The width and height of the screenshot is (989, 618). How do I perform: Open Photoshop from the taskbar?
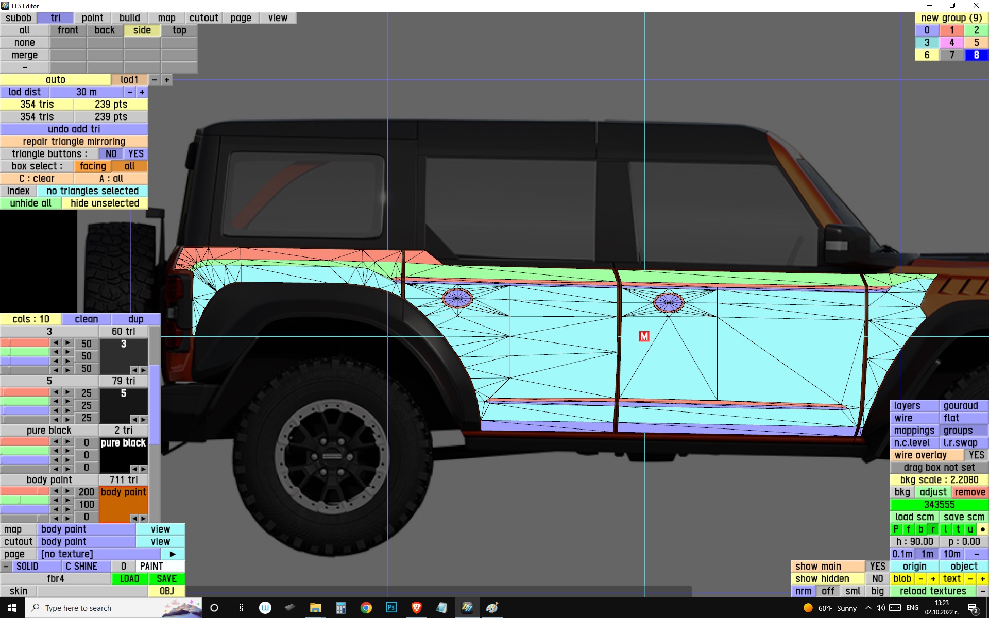tap(391, 608)
